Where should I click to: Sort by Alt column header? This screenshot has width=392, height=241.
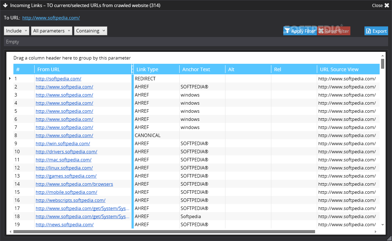[248, 69]
